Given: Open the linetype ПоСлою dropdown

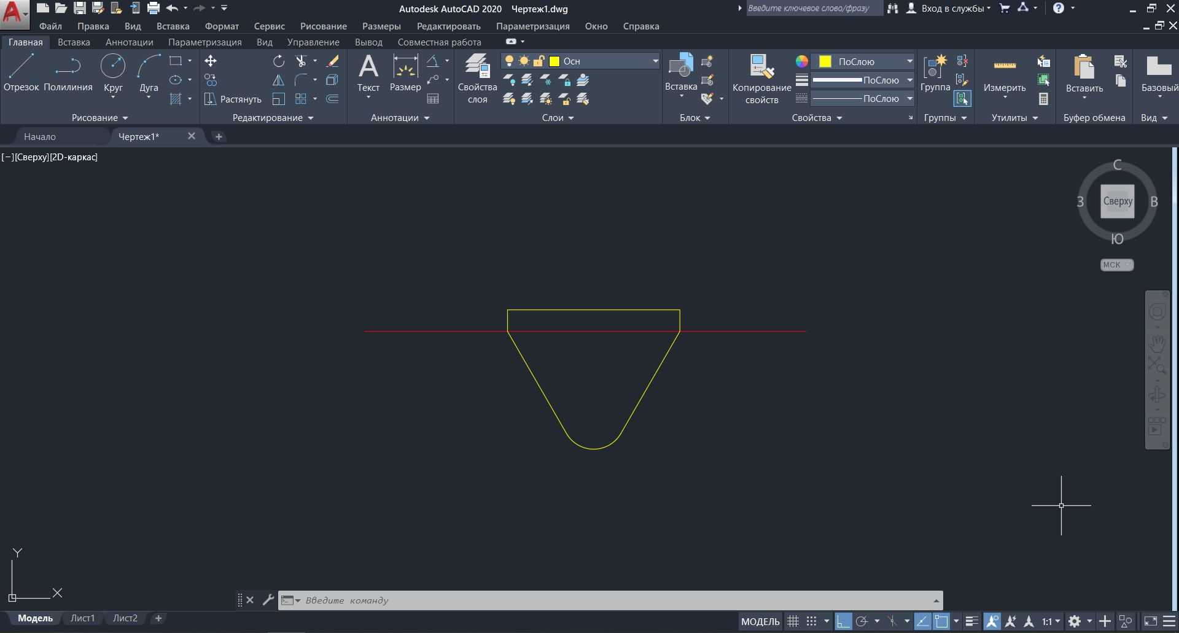Looking at the screenshot, I should click(863, 98).
